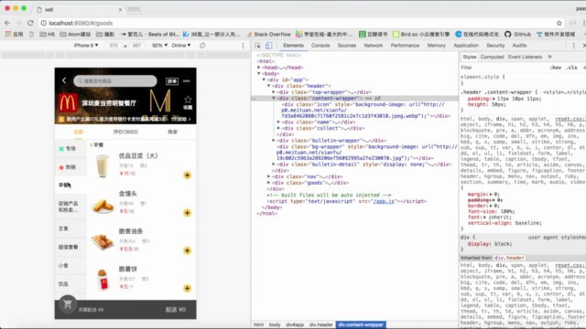
Task: Bookmark page with star icon in address bar
Action: [559, 23]
